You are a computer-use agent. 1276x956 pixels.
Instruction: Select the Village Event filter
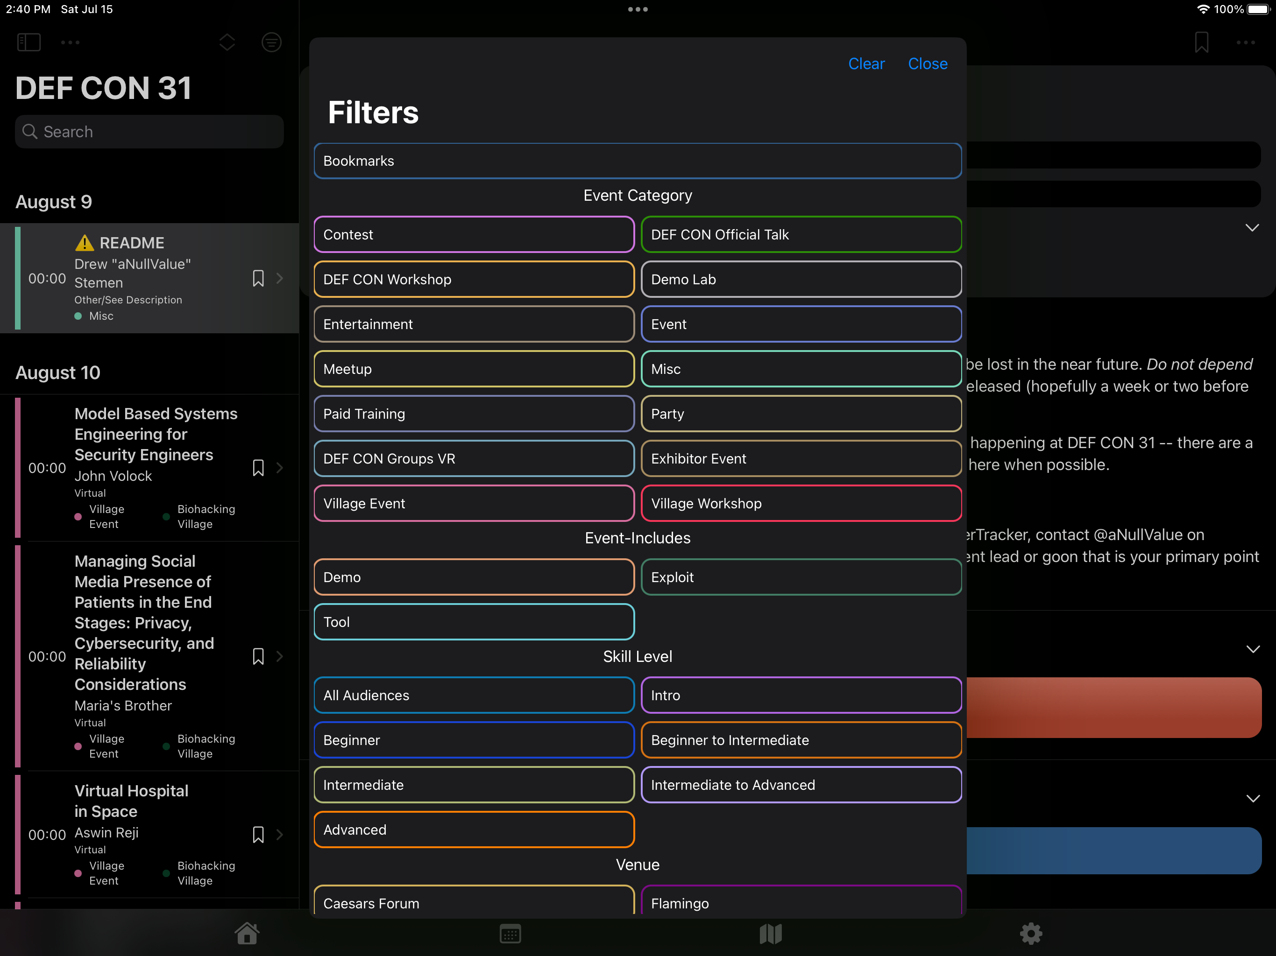[x=474, y=503]
